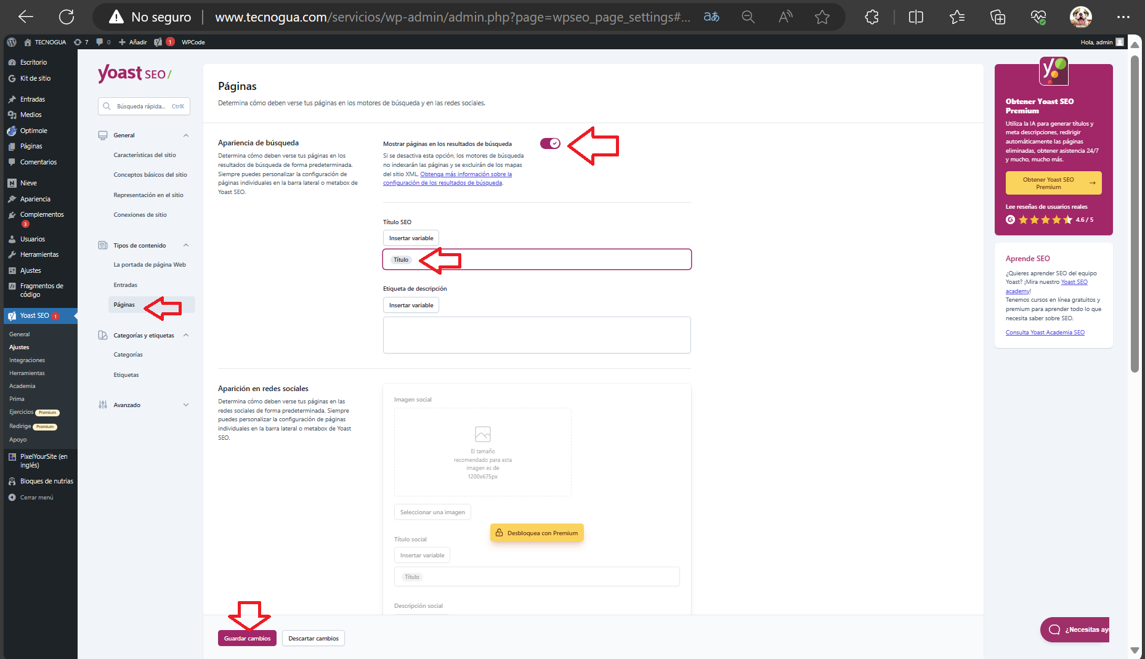
Task: Add page to favorites star icon
Action: pos(822,17)
